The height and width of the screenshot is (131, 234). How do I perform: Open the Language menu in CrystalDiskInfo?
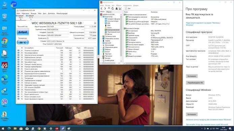coord(62,13)
